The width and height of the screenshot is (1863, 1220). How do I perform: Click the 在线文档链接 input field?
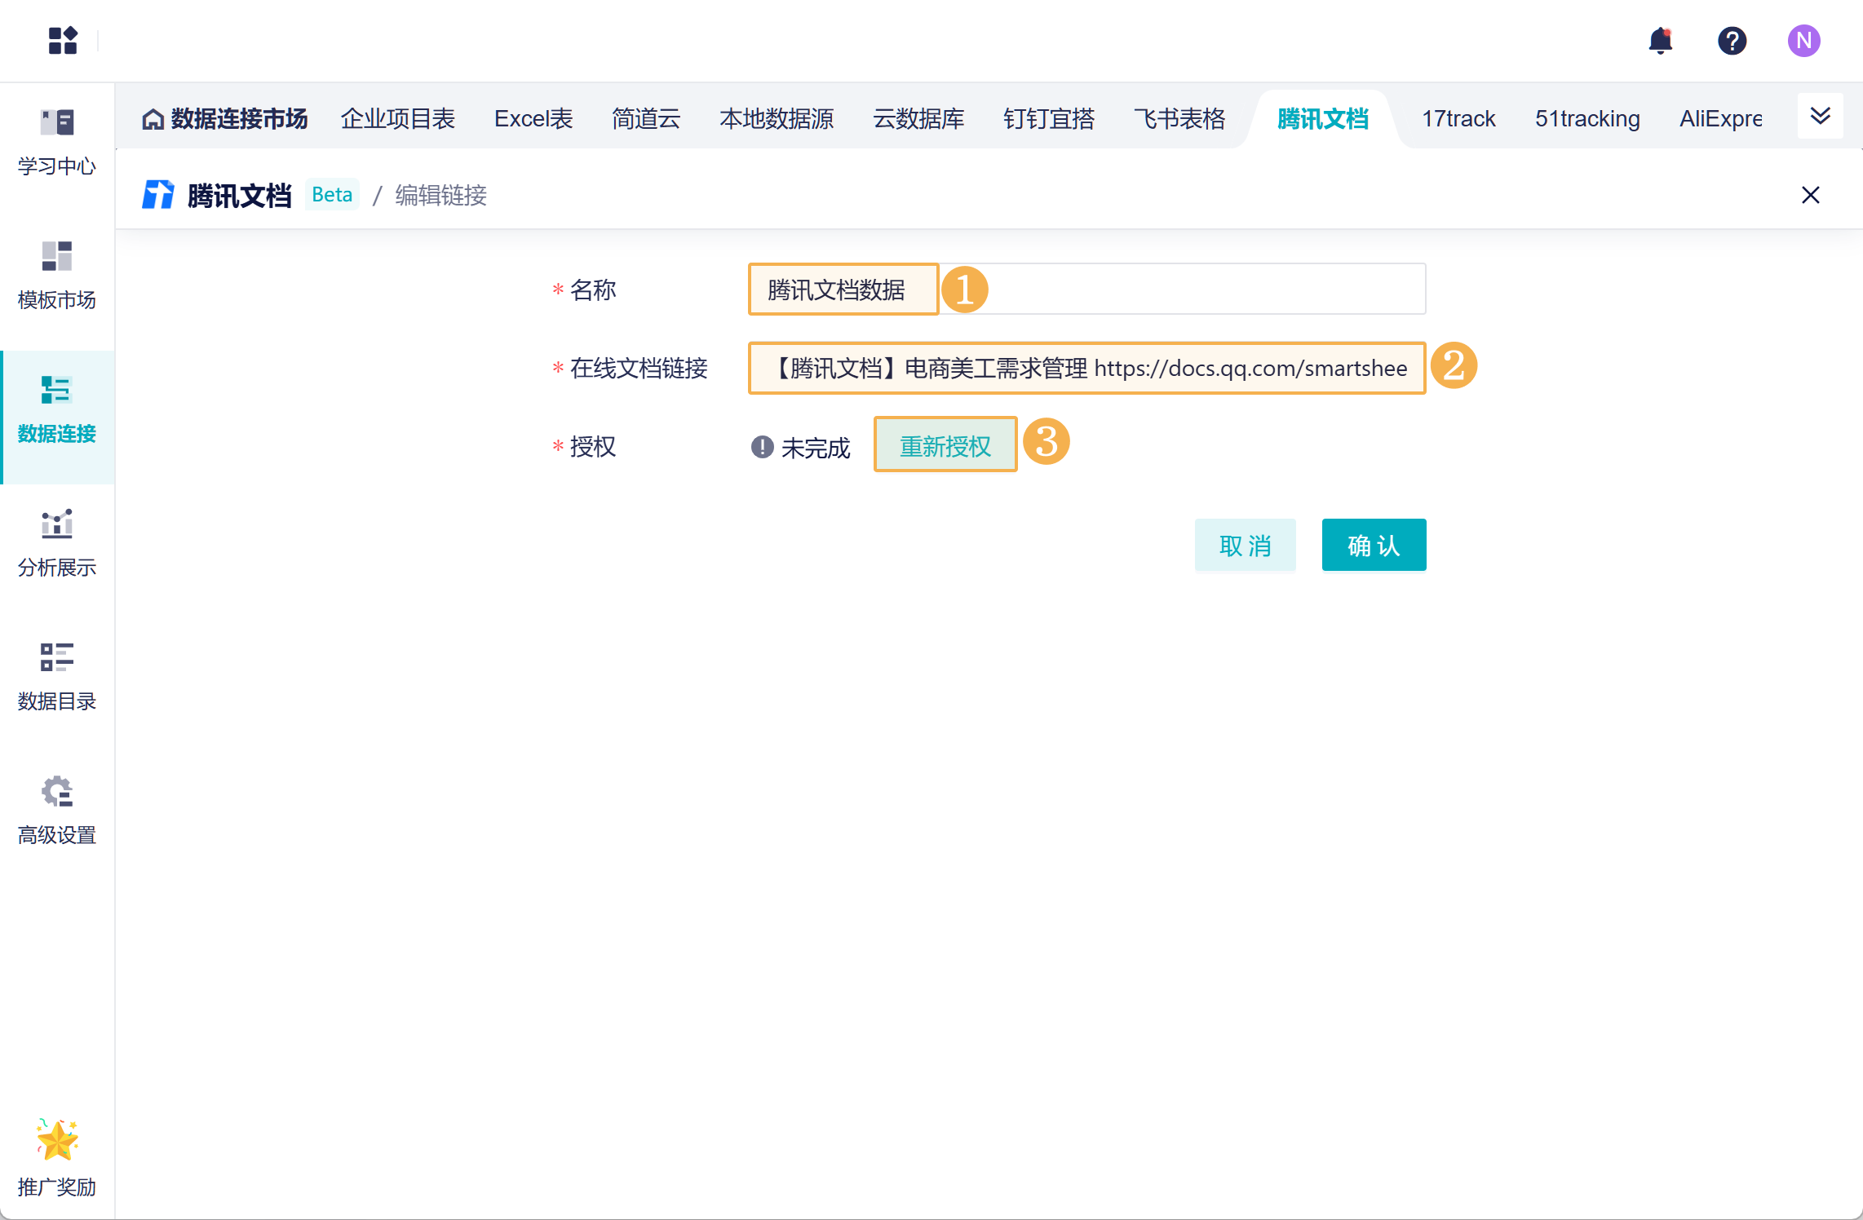click(x=1085, y=369)
